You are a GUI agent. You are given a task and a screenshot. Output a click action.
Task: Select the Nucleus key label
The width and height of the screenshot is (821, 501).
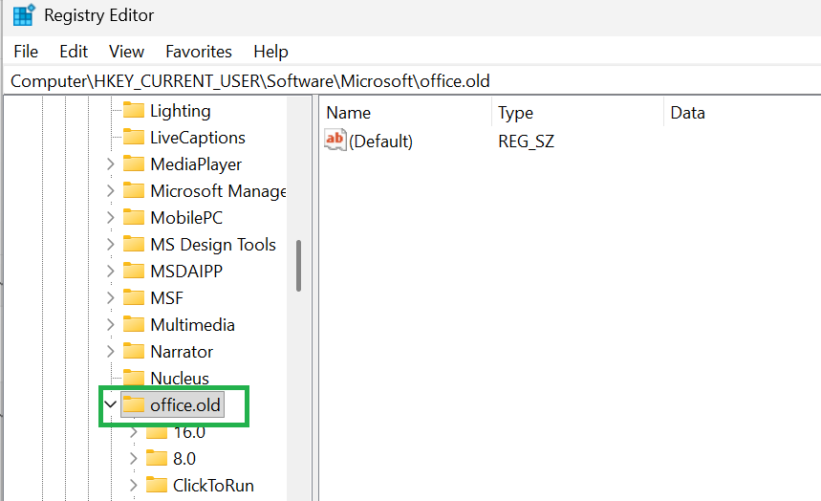pos(180,378)
